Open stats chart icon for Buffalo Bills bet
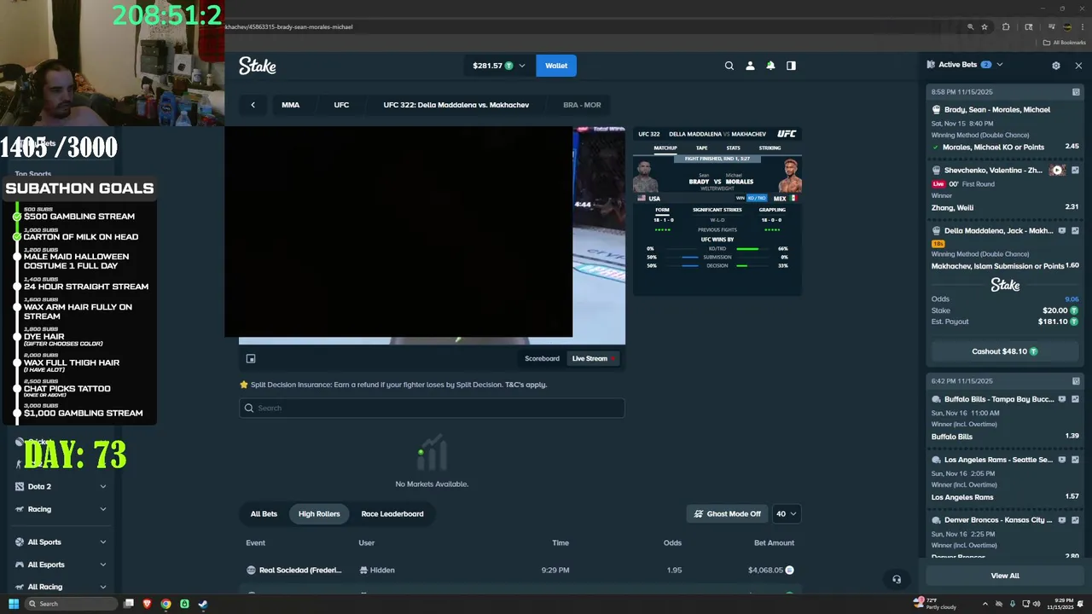Viewport: 1092px width, 614px height. (1075, 399)
